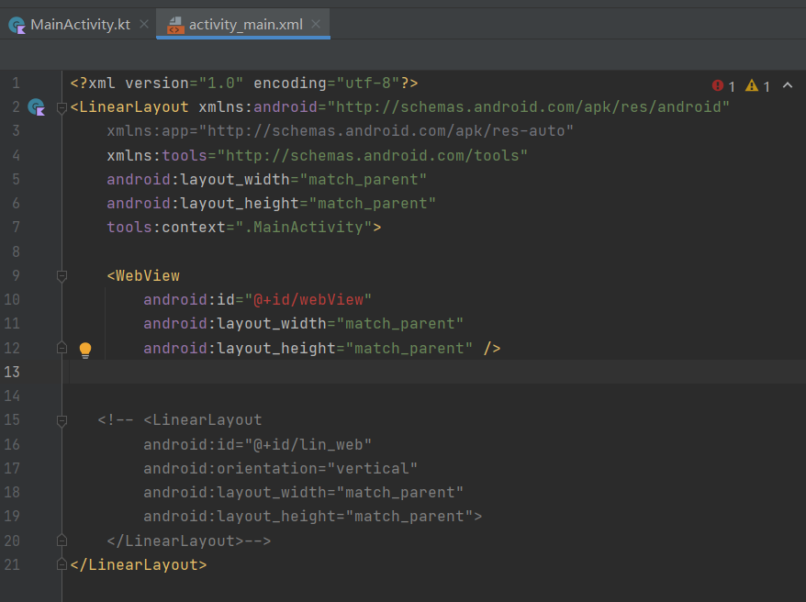This screenshot has width=806, height=602.
Task: Click the "@+id/lin_web" commented id text
Action: pos(308,444)
